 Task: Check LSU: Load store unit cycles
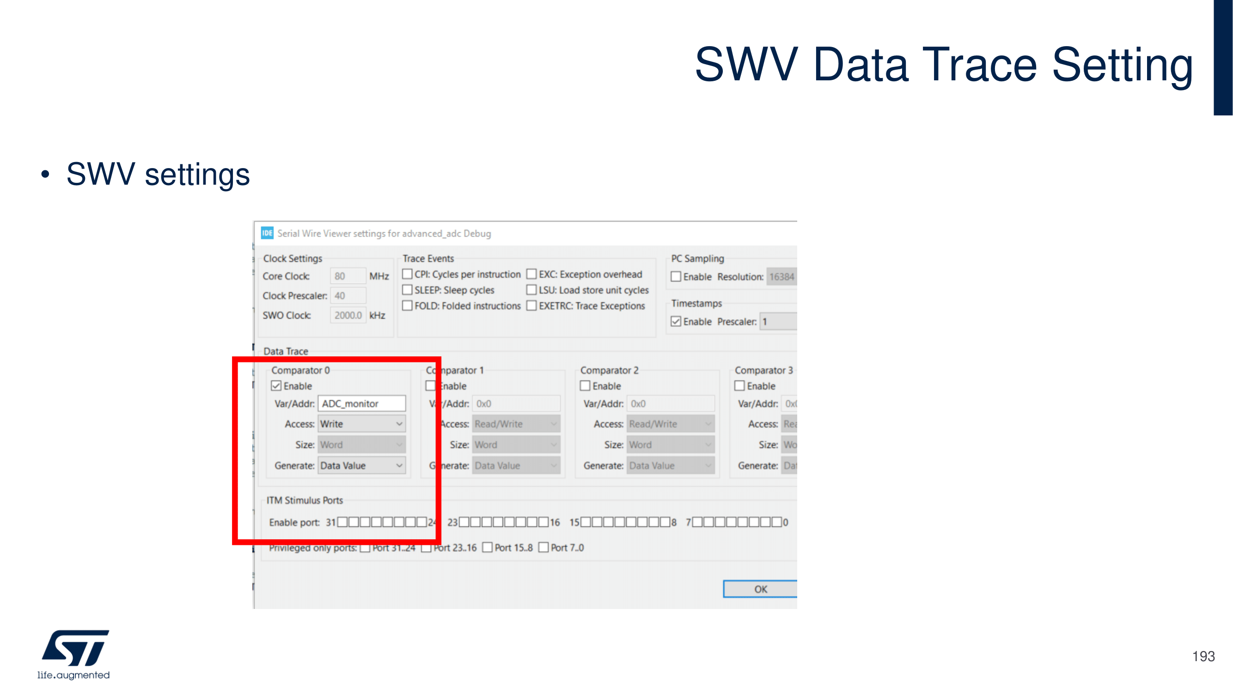click(531, 290)
